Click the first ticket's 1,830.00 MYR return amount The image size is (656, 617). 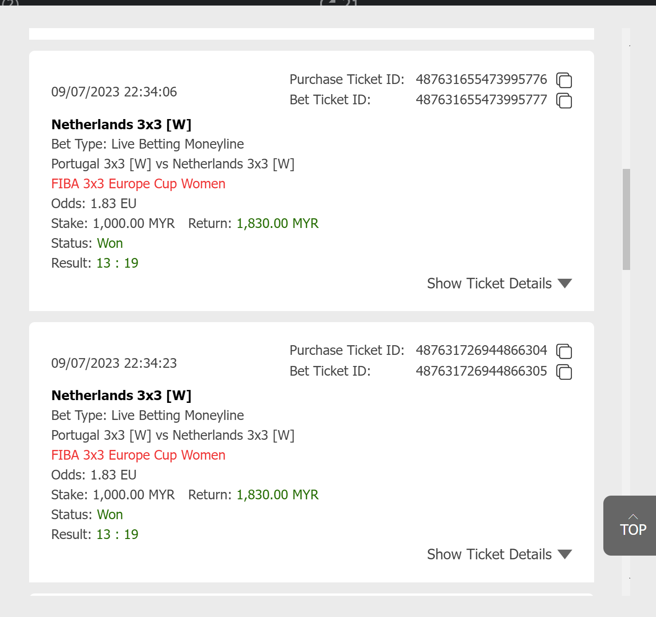[277, 223]
